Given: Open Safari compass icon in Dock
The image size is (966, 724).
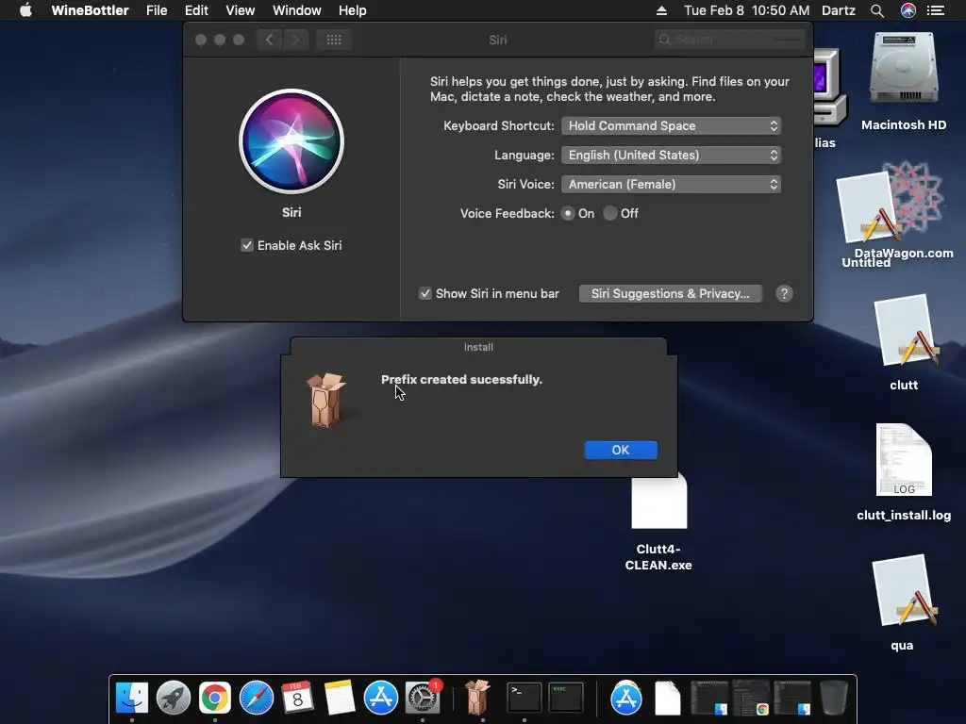Looking at the screenshot, I should tap(257, 698).
